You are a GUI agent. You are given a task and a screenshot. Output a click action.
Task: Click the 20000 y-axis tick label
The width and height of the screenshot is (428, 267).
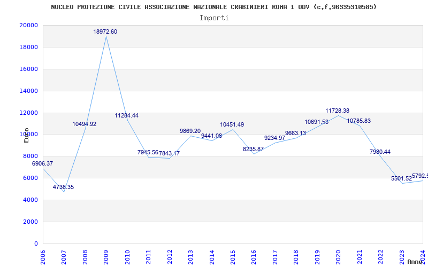[x=29, y=25]
